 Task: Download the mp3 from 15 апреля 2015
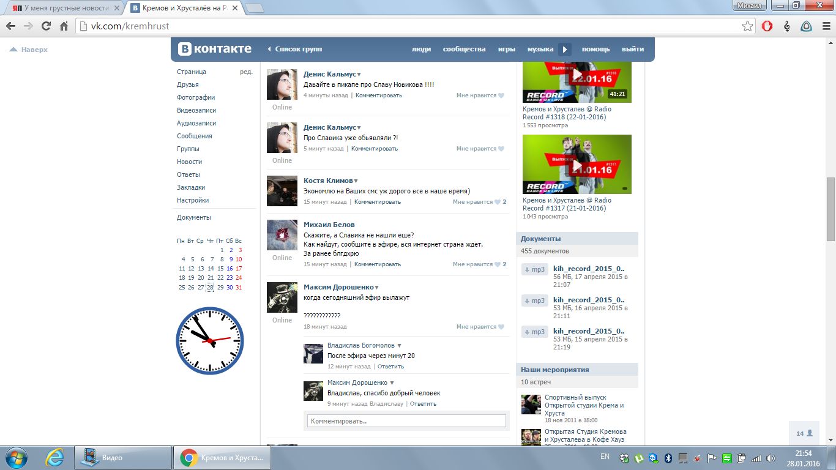(535, 332)
